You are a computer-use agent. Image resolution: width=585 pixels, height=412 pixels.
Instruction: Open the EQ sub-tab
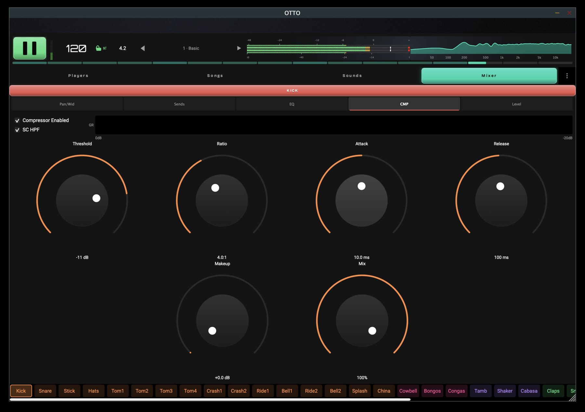[292, 104]
